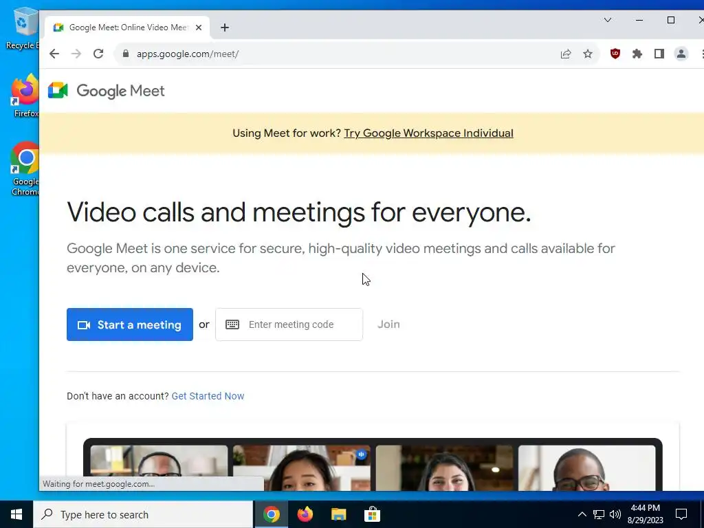704x528 pixels.
Task: Click the Don't have an account? text
Action: pyautogui.click(x=118, y=396)
